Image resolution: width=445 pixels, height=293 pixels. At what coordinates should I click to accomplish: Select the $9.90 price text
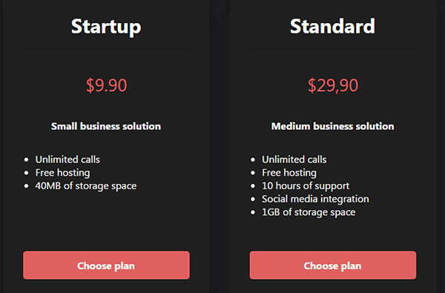coord(106,85)
